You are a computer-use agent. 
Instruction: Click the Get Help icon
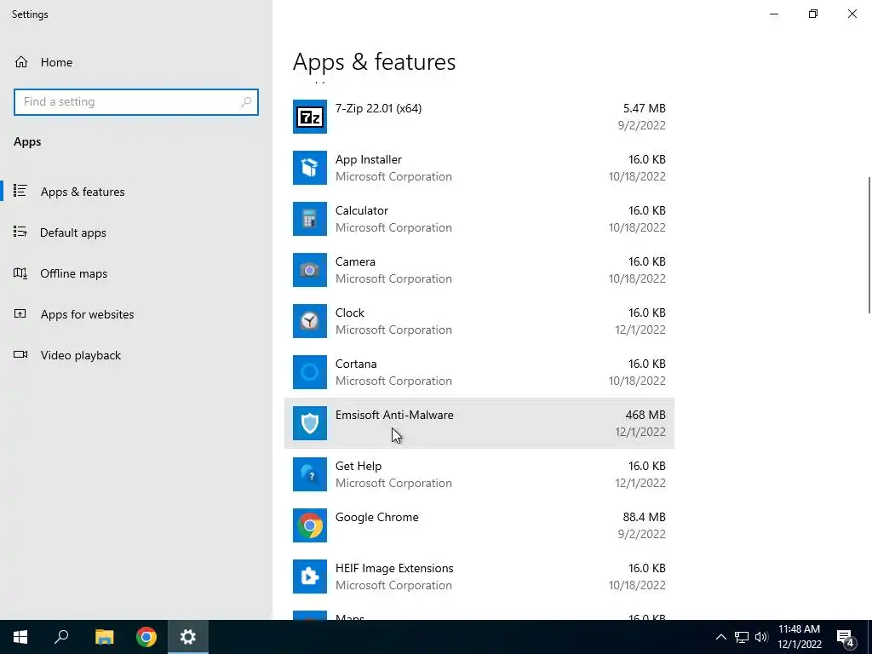tap(310, 475)
